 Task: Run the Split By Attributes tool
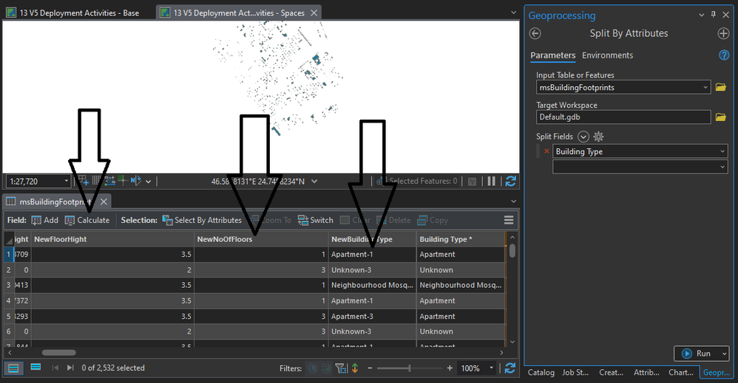pyautogui.click(x=696, y=353)
